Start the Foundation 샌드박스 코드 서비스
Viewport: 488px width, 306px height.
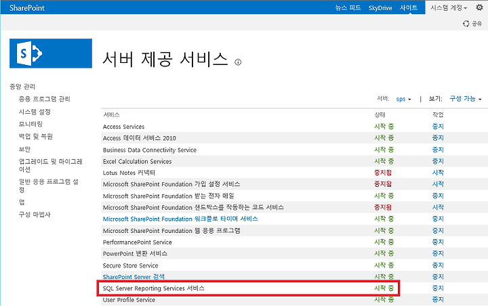coord(438,207)
